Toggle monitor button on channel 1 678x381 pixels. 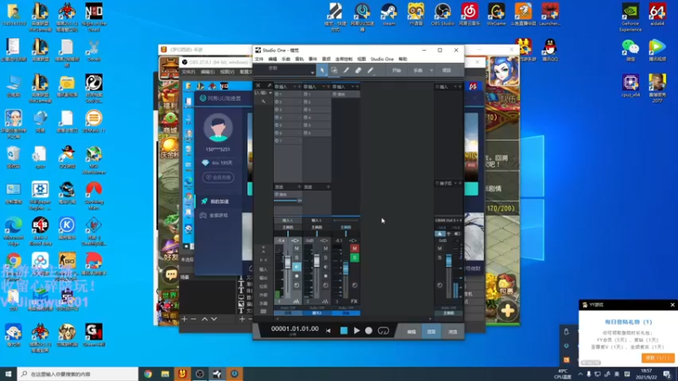click(297, 267)
